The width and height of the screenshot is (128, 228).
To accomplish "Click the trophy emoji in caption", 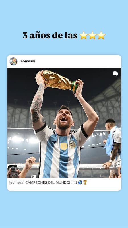I will click(x=85, y=182).
